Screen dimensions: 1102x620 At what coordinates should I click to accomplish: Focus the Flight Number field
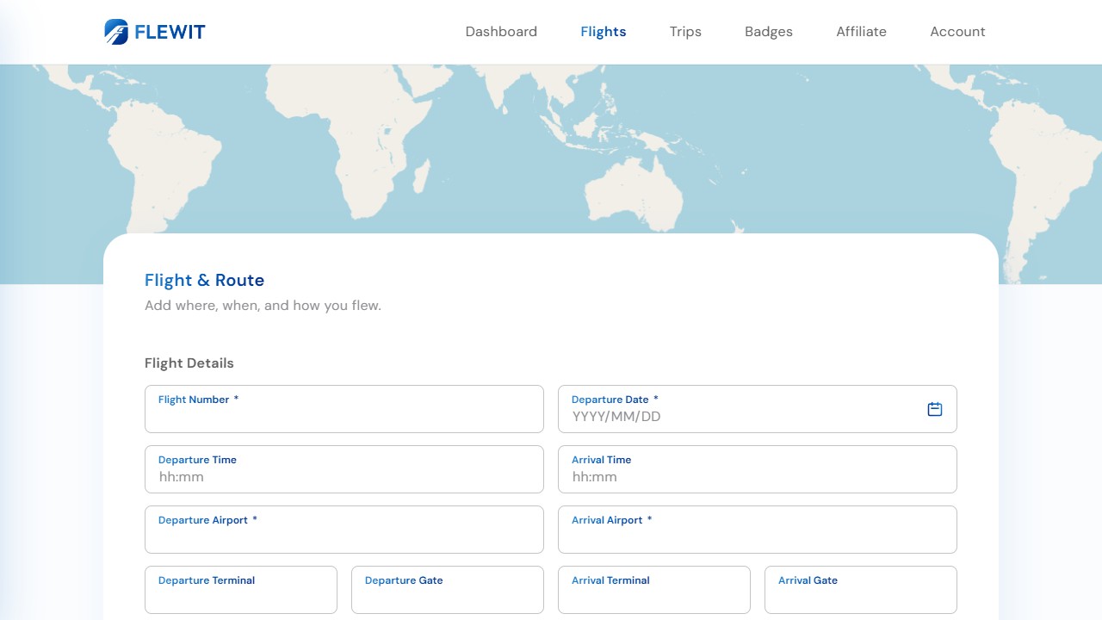coord(344,409)
